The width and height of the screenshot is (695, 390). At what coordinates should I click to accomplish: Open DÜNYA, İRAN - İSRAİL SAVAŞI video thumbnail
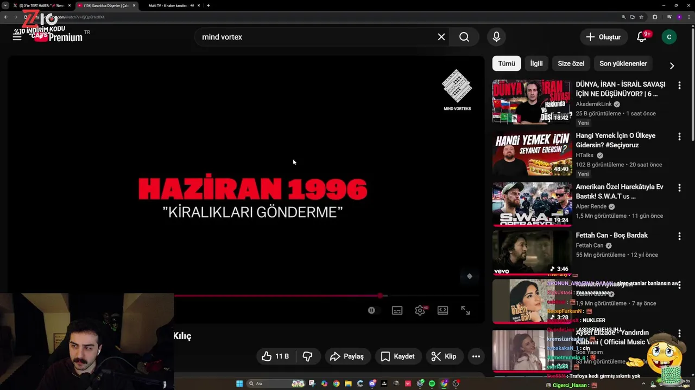pyautogui.click(x=532, y=102)
